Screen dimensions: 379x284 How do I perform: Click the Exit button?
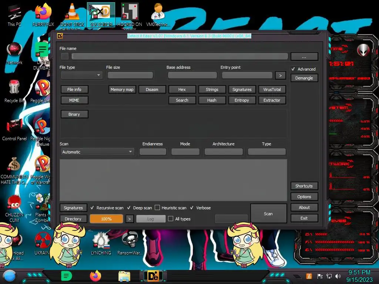[304, 218]
